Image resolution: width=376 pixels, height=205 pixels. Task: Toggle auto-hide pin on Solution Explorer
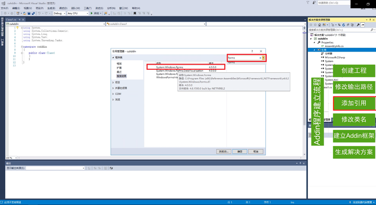tap(370, 20)
